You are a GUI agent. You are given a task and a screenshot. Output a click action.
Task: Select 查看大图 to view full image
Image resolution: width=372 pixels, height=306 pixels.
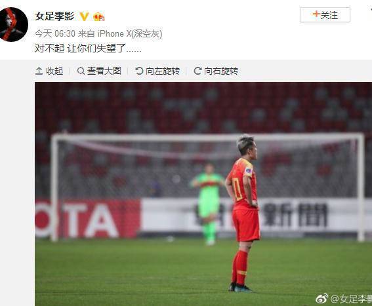tap(99, 71)
